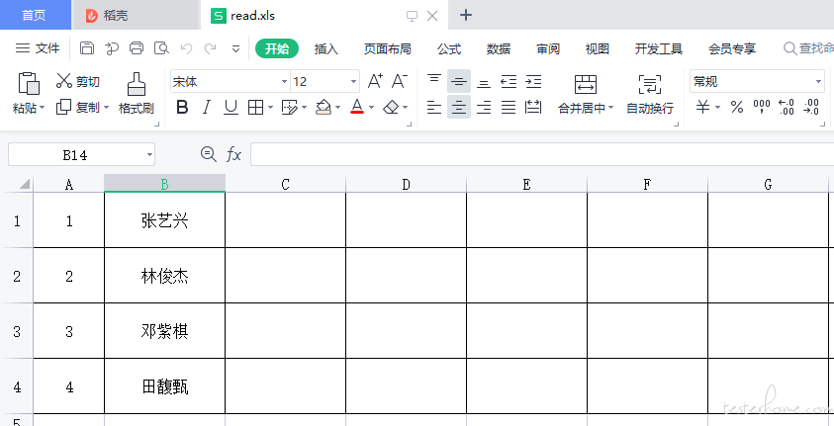Click the Paste clipboard icon
Image resolution: width=834 pixels, height=426 pixels.
click(x=29, y=83)
